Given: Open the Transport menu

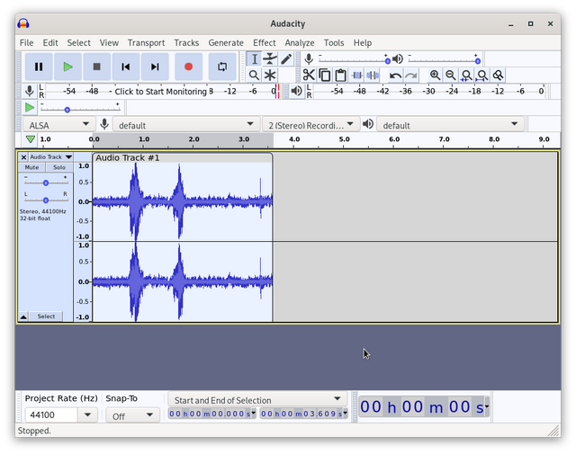Looking at the screenshot, I should 146,43.
